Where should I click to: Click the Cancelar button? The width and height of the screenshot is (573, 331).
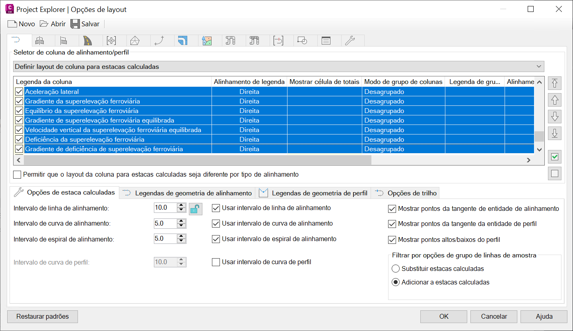(494, 317)
